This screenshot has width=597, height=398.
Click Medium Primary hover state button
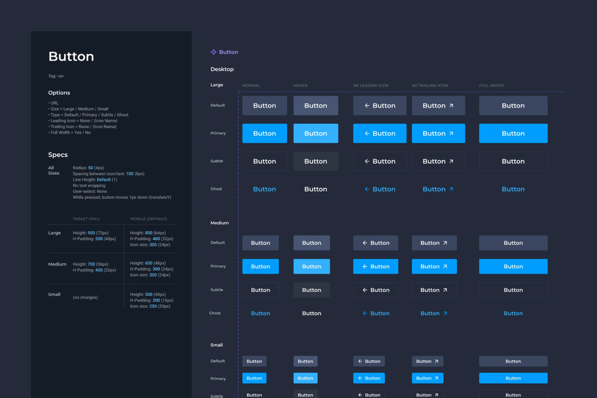312,266
